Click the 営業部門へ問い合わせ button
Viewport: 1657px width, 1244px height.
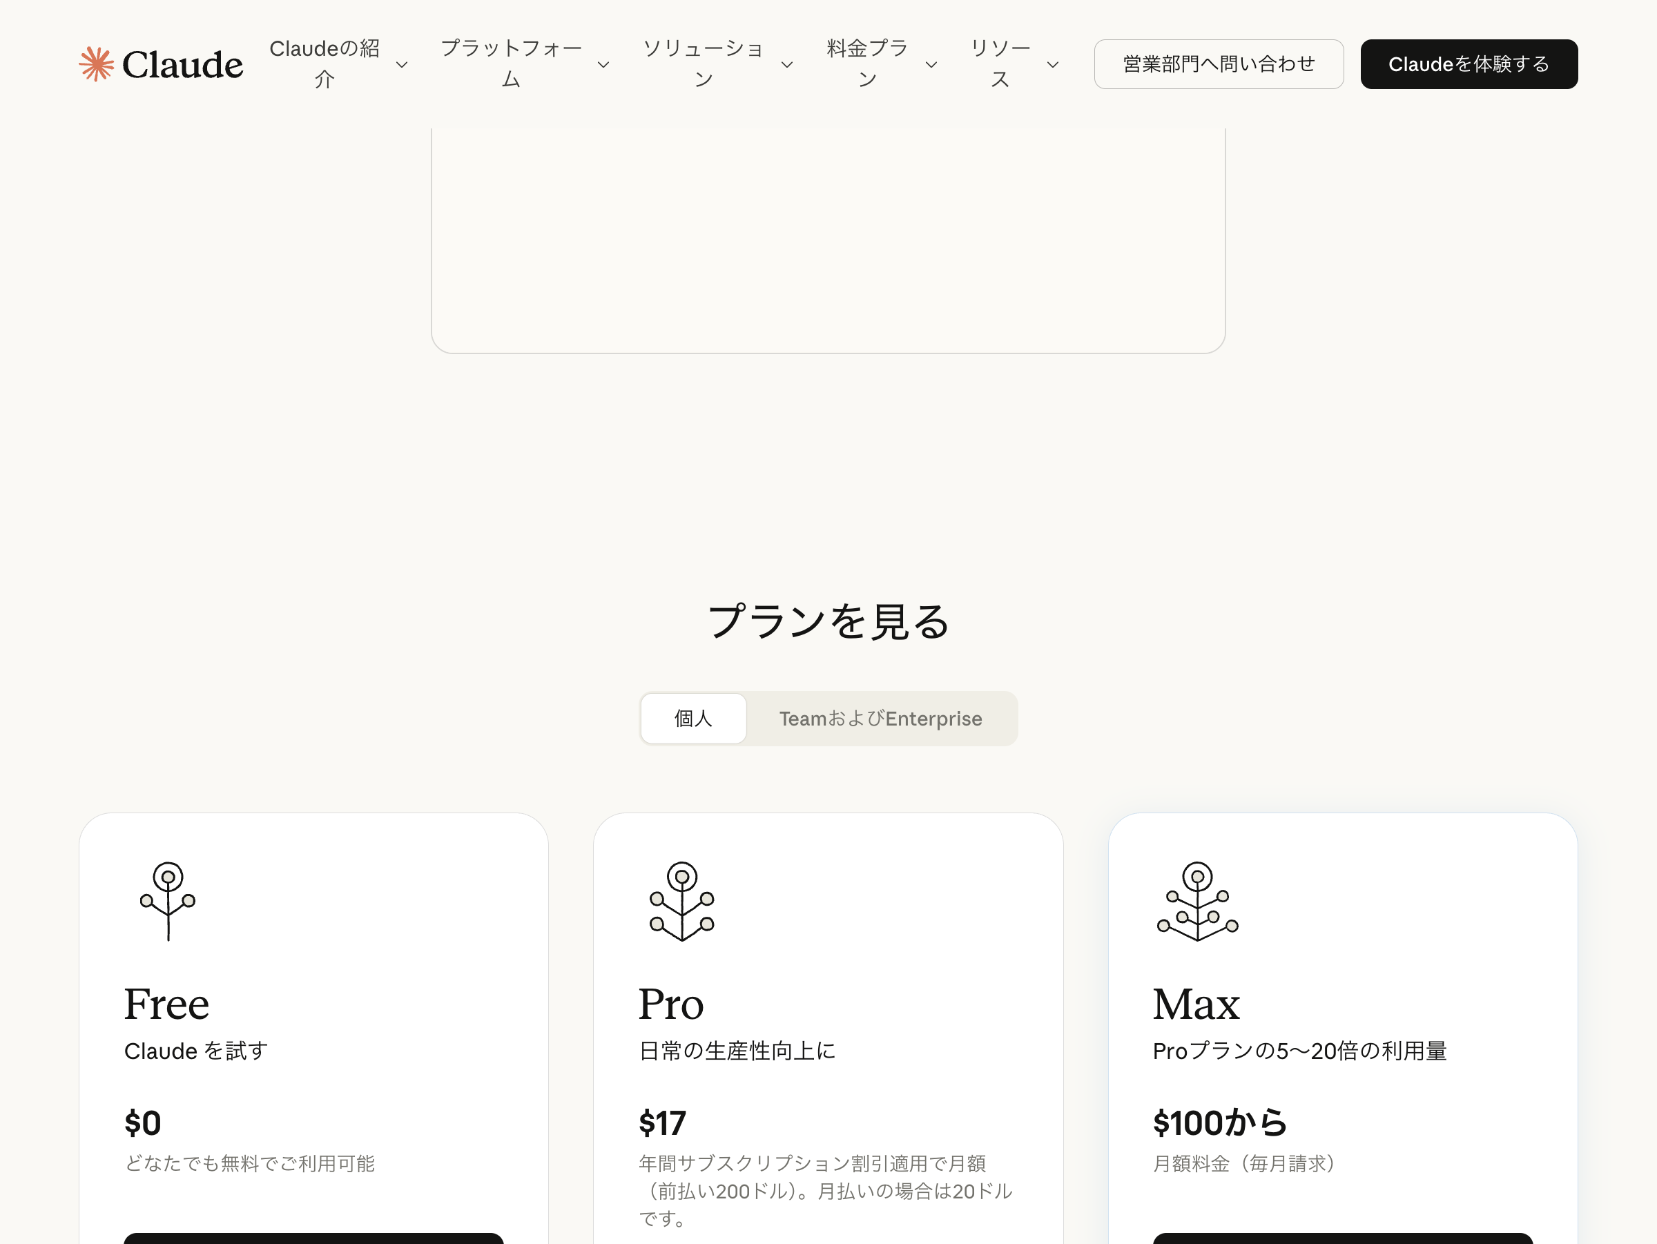(1218, 64)
